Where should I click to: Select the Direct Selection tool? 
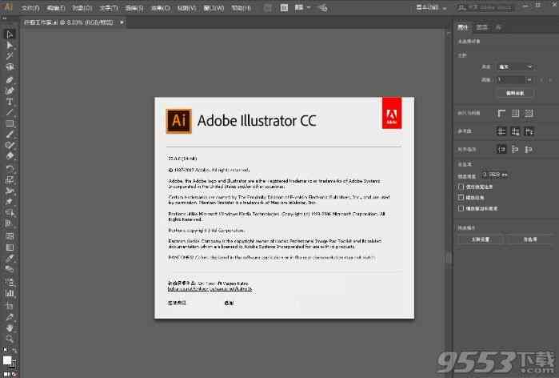point(10,46)
